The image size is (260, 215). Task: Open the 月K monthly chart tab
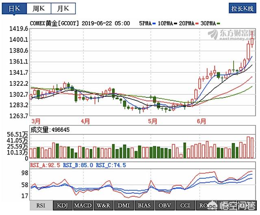[63, 8]
